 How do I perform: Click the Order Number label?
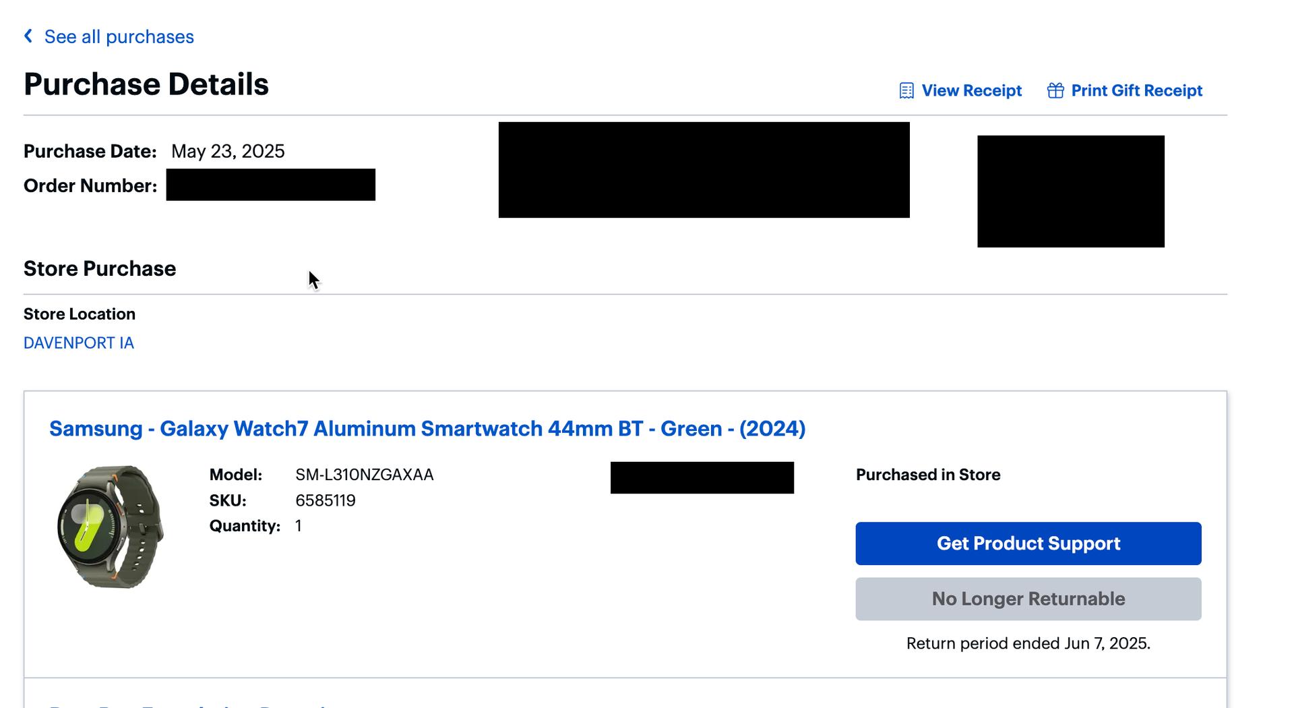(x=90, y=185)
